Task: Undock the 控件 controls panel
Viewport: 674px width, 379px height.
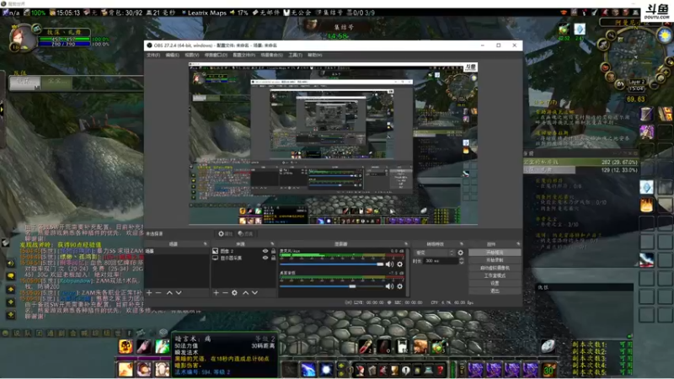Action: (518, 244)
